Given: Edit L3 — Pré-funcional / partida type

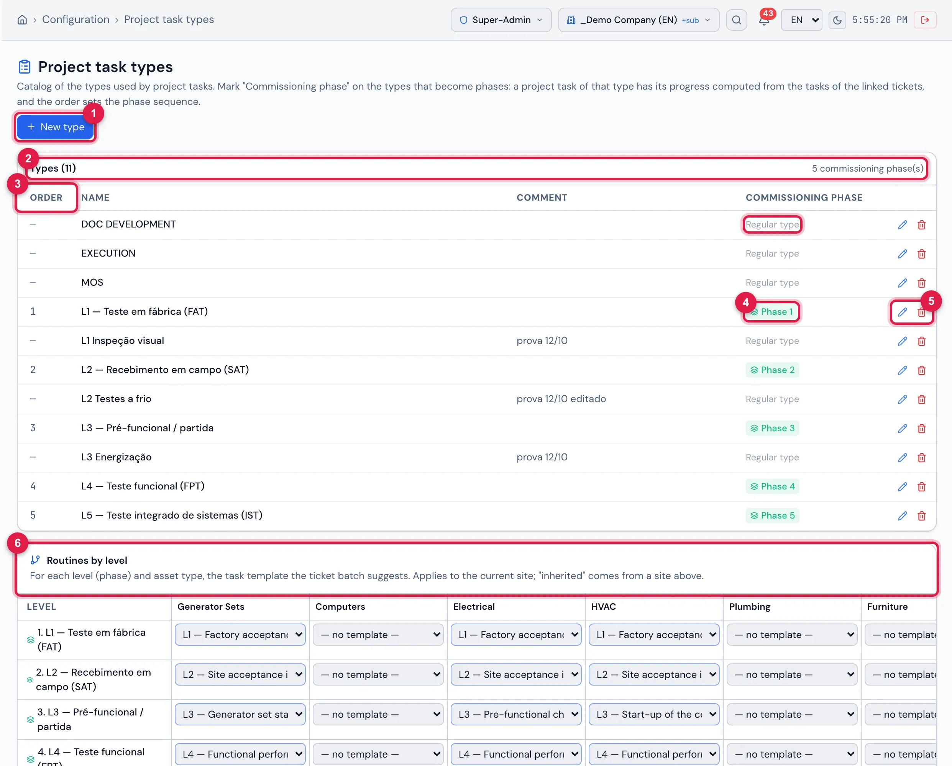Looking at the screenshot, I should click(902, 429).
